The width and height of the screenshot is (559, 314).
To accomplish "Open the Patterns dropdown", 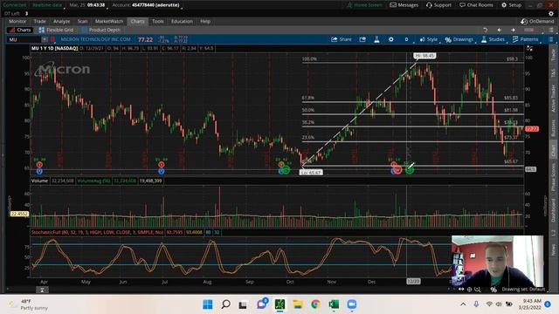I will coord(526,39).
